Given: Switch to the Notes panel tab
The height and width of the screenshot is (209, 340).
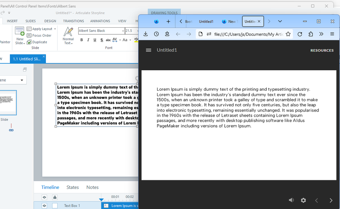Looking at the screenshot, I should pyautogui.click(x=93, y=187).
